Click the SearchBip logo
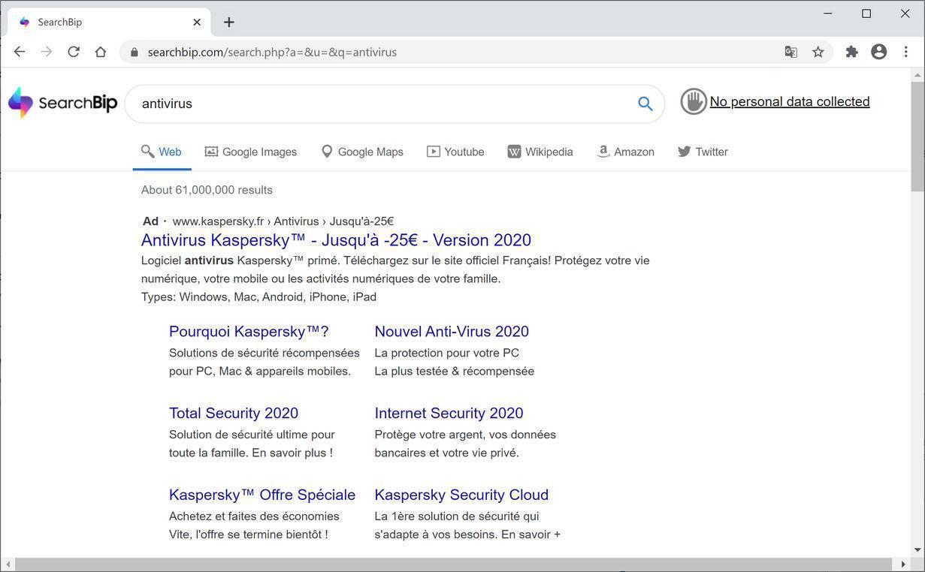This screenshot has width=925, height=572. click(x=62, y=103)
